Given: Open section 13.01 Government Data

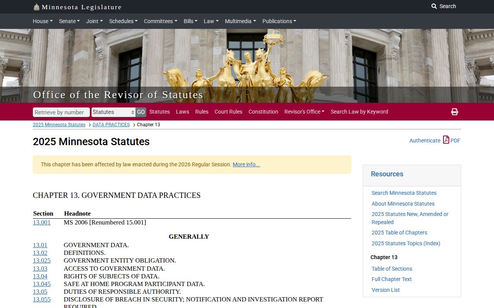Looking at the screenshot, I should click(40, 245).
